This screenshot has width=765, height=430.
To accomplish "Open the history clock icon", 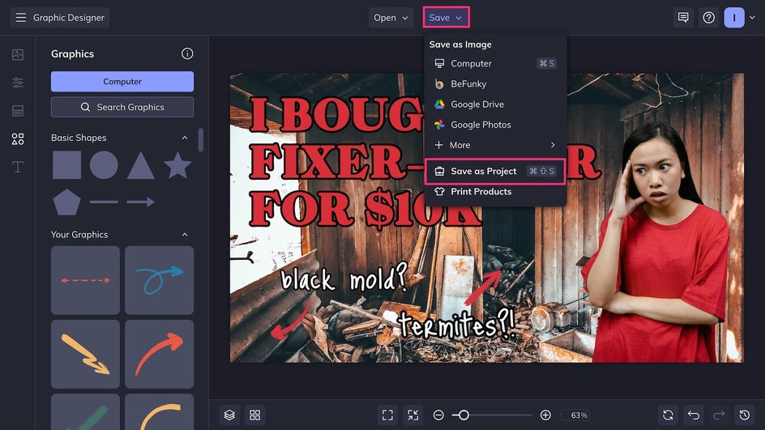I will point(745,415).
